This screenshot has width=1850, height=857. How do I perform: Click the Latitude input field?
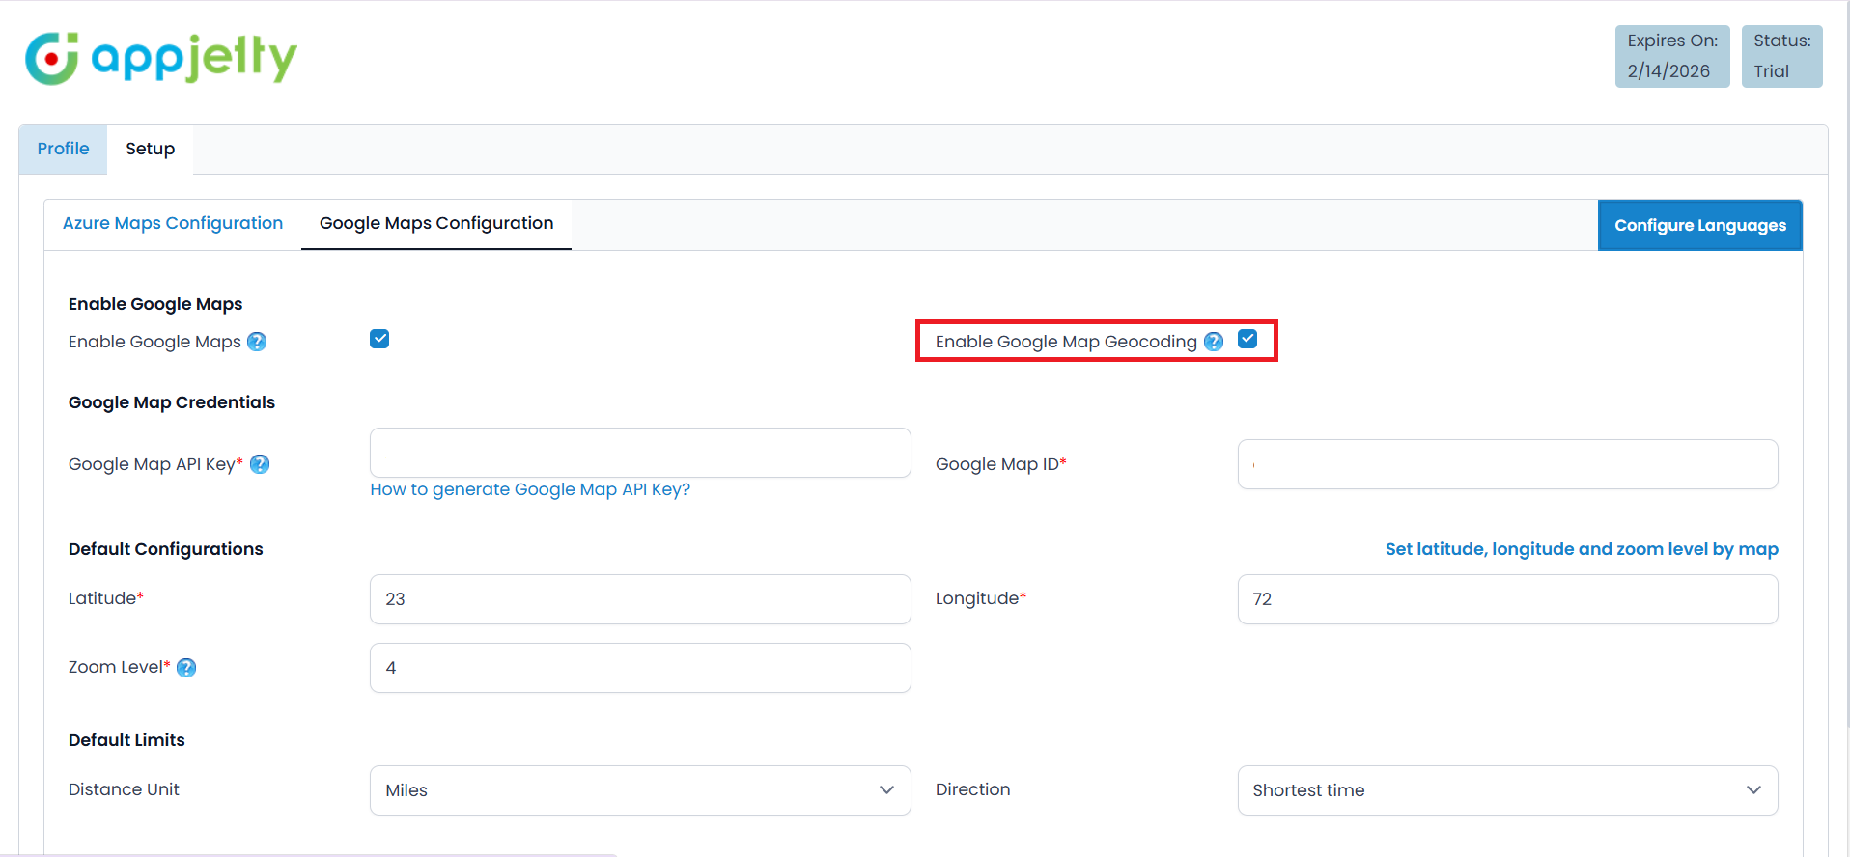click(x=639, y=599)
